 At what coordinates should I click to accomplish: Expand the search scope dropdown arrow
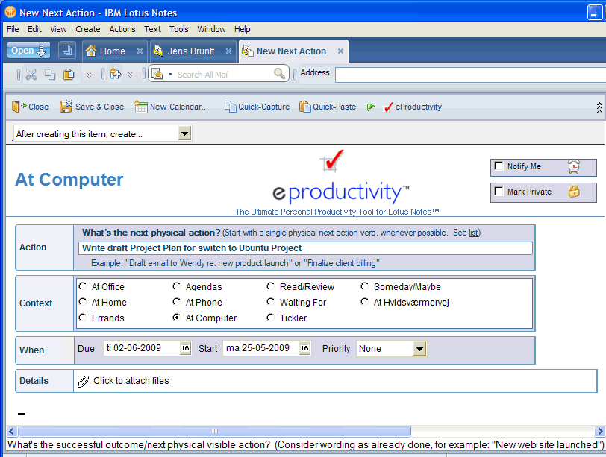(x=170, y=74)
